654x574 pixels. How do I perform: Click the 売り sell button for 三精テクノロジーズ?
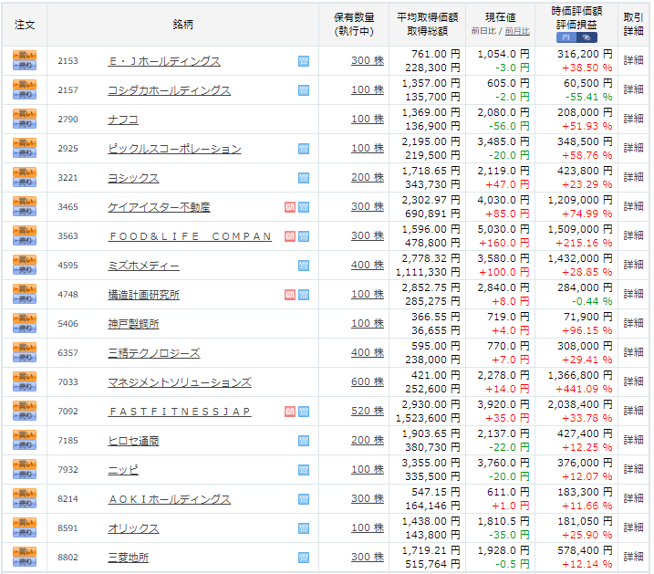click(25, 358)
